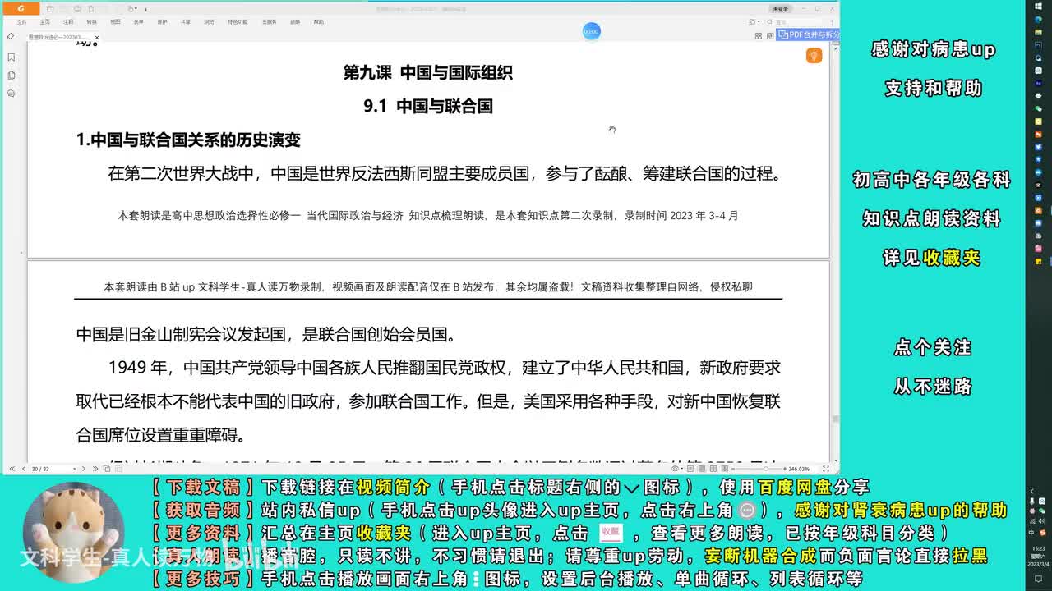
Task: Click fullscreen icon at status bar end
Action: (x=826, y=469)
